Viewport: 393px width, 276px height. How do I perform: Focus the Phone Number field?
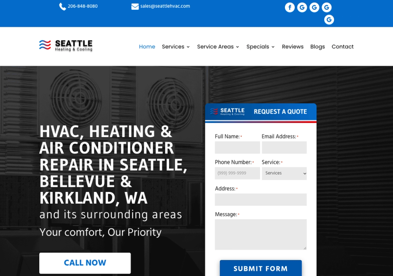pyautogui.click(x=237, y=173)
